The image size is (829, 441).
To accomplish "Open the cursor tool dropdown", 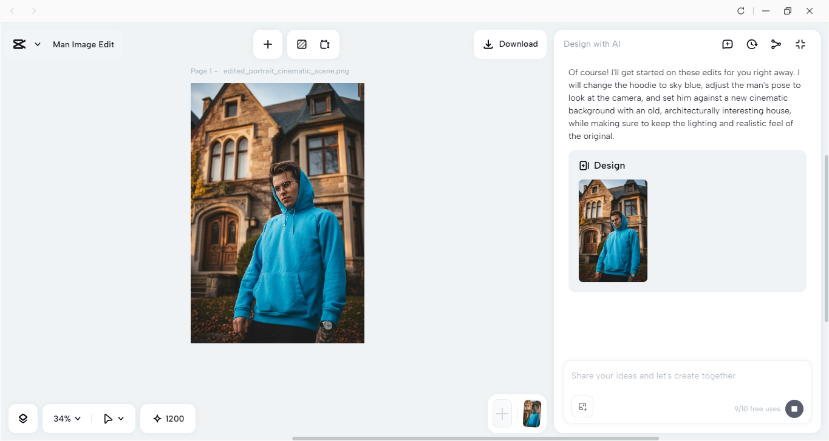I will tap(113, 418).
